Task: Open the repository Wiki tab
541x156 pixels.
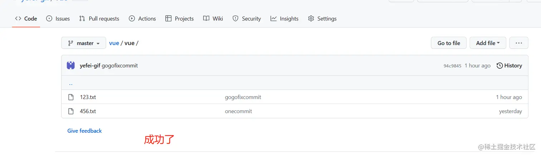Action: [213, 19]
